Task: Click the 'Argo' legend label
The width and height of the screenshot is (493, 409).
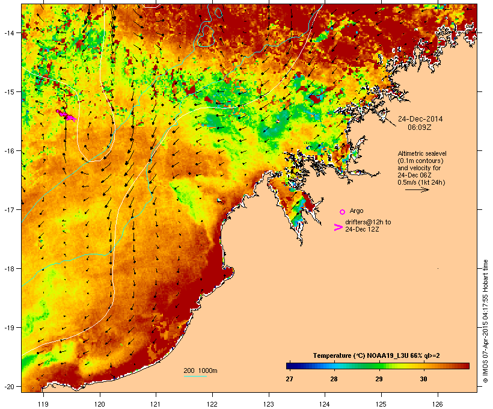Action: tap(357, 211)
